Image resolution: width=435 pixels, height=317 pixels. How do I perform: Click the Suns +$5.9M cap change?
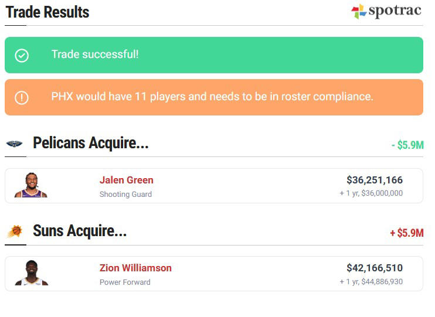click(407, 233)
